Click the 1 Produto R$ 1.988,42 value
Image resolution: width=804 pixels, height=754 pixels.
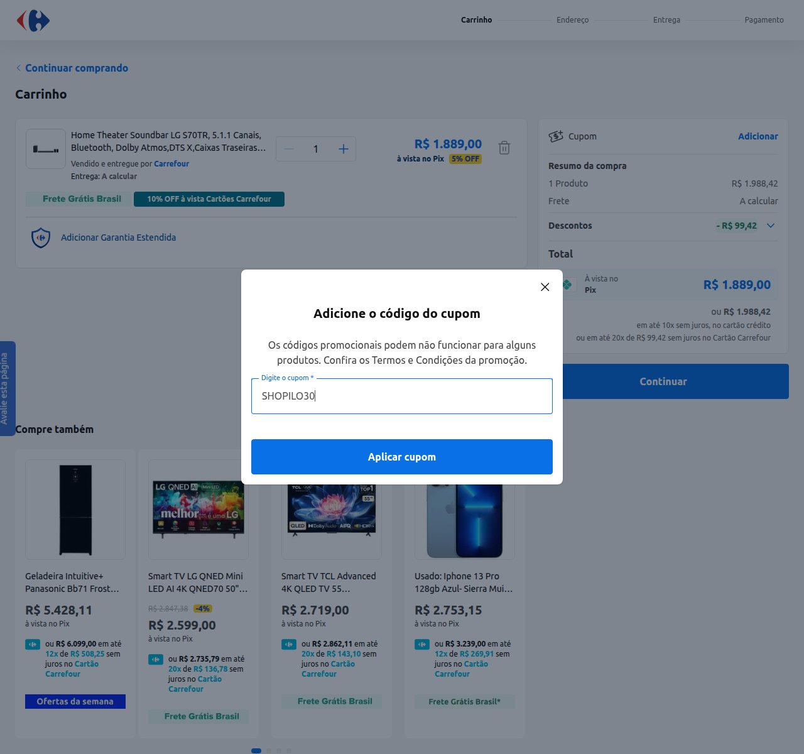[754, 183]
